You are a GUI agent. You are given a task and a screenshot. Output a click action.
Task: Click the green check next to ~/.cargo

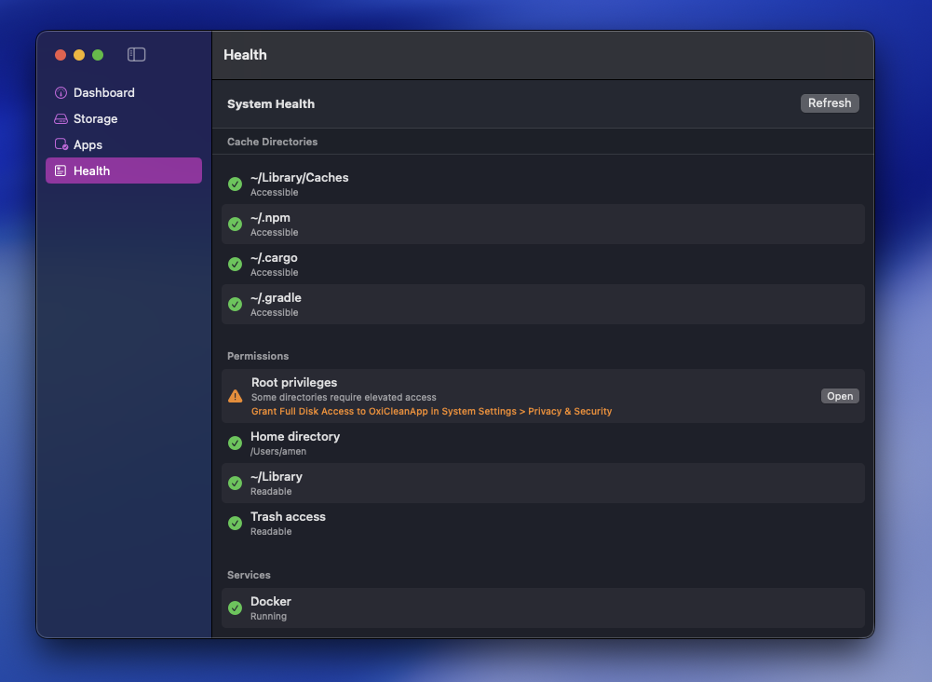click(x=235, y=264)
